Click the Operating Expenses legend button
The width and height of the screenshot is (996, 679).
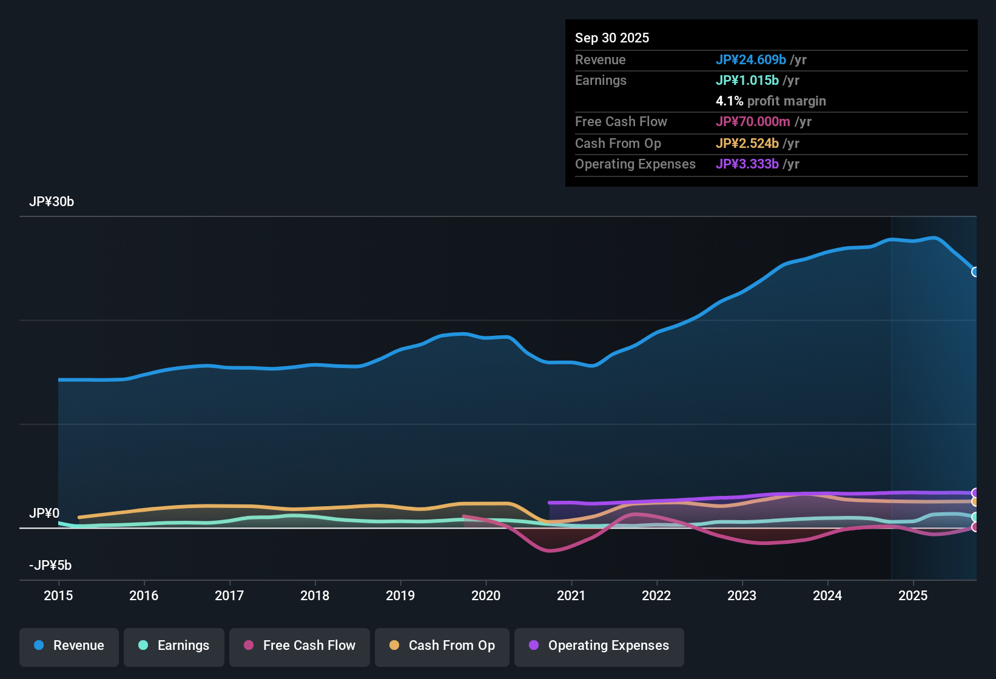coord(599,646)
